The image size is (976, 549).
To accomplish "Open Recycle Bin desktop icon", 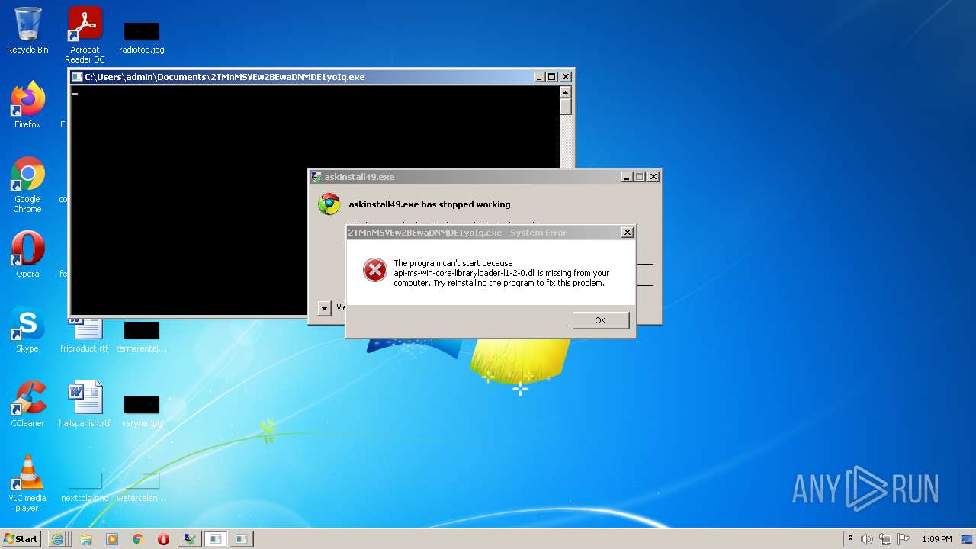I will pyautogui.click(x=27, y=31).
